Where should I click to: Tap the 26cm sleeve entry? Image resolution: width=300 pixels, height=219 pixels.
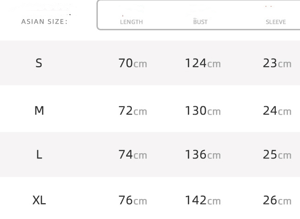(x=277, y=200)
